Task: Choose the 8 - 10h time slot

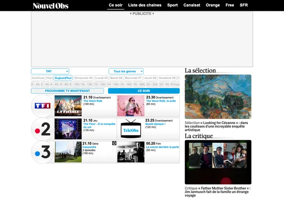Action: pos(74,84)
